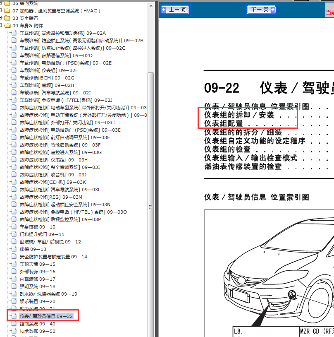Click page icon for 前灯自动调平系统 09-03E
Image resolution: width=334 pixels, height=337 pixels.
click(x=14, y=137)
